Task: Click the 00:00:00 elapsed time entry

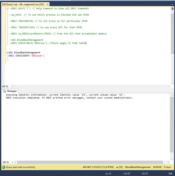Action: tap(157, 167)
